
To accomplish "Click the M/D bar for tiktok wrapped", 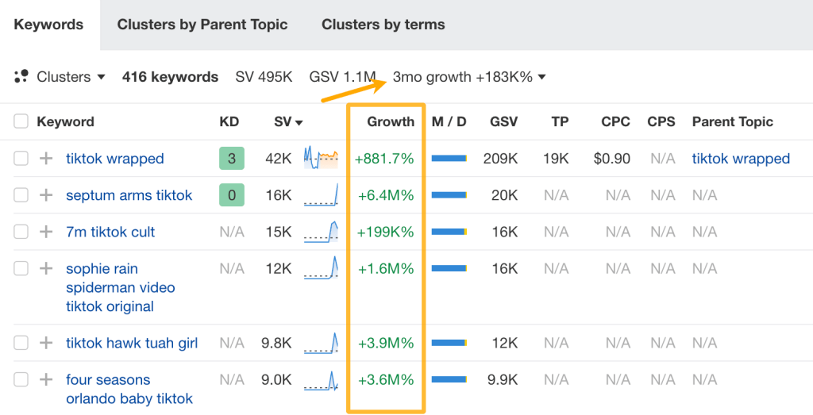I will pos(449,159).
